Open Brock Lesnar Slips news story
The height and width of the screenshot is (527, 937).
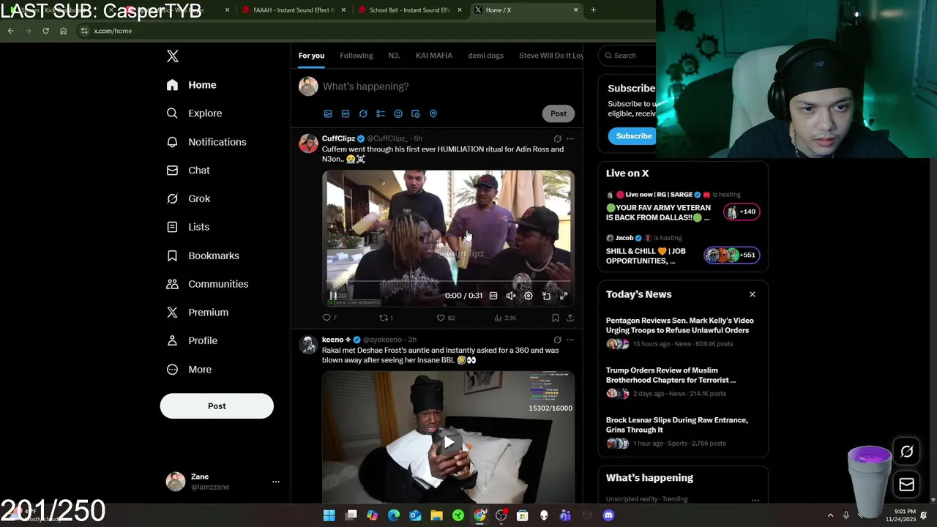pos(677,425)
